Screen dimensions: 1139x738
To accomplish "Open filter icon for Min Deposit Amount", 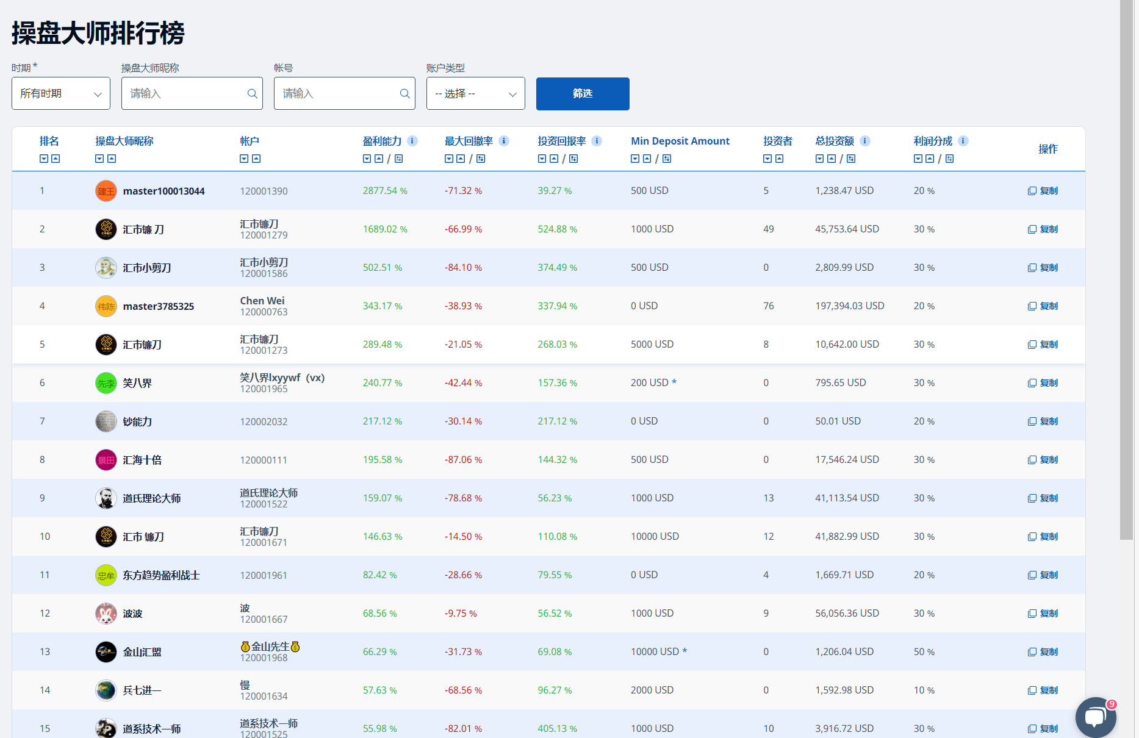I will click(667, 159).
